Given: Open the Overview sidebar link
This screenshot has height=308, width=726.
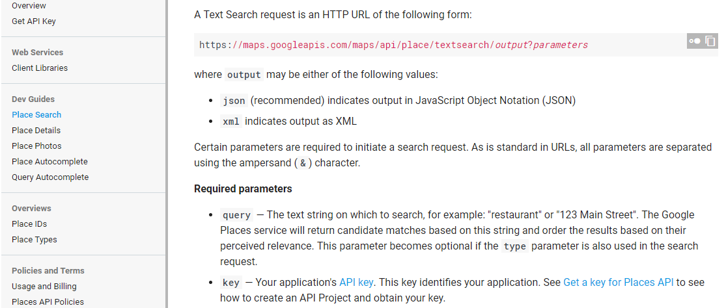Looking at the screenshot, I should click(x=29, y=6).
